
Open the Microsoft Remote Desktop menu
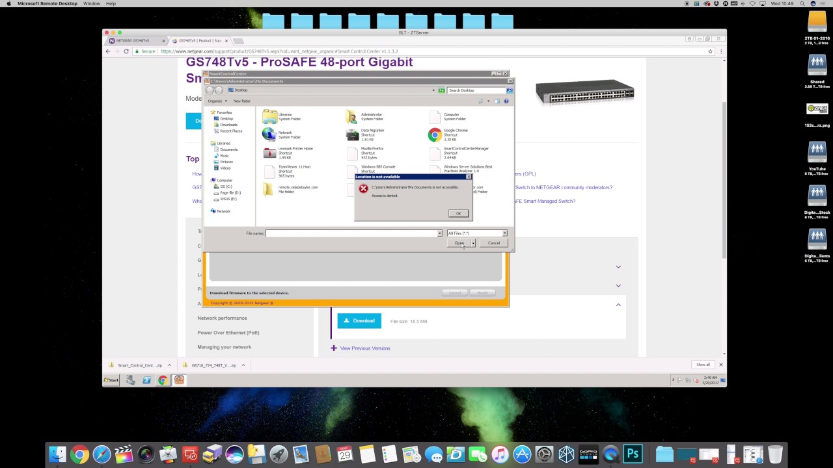click(x=48, y=4)
